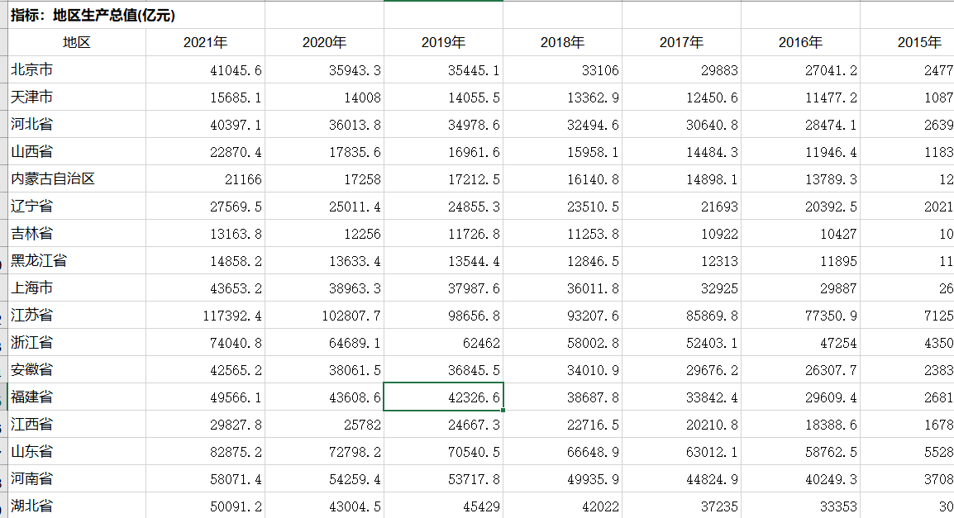This screenshot has height=518, width=954.
Task: Select Beijing 2021 value 41045.6
Action: point(205,70)
